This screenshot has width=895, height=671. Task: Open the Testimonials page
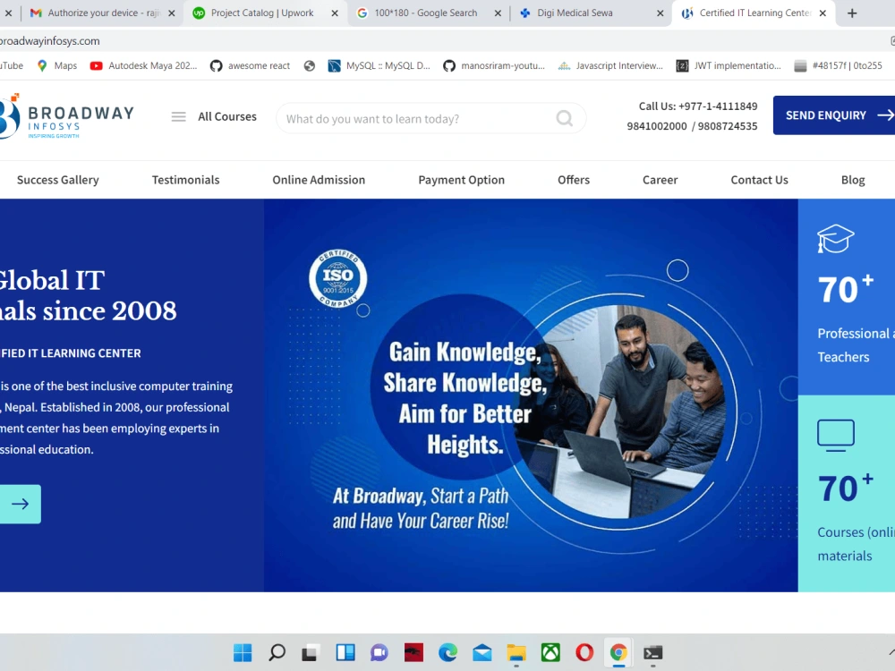click(185, 180)
